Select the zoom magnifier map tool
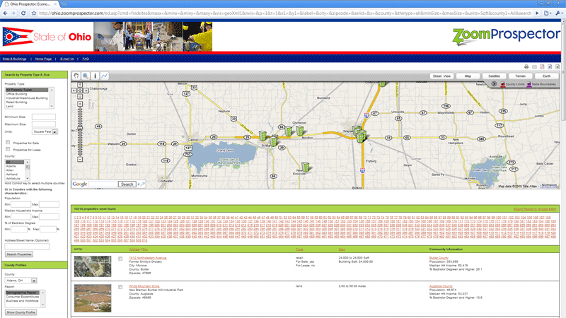The height and width of the screenshot is (318, 566). [86, 76]
